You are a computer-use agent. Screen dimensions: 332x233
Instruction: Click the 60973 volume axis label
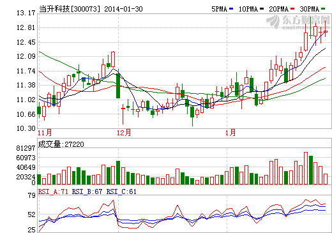[26, 158]
